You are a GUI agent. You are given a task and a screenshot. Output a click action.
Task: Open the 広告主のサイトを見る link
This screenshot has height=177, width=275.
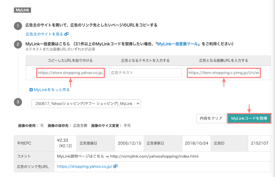point(44,34)
